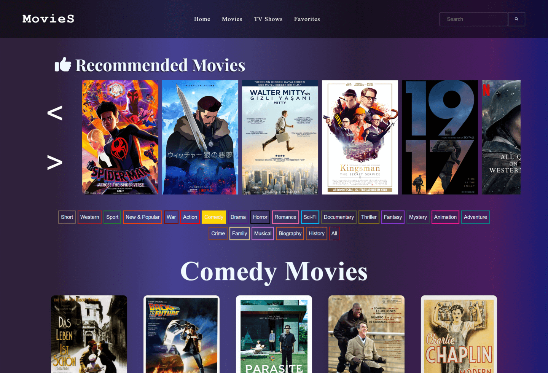
Task: Filter by Western genre
Action: click(x=89, y=217)
